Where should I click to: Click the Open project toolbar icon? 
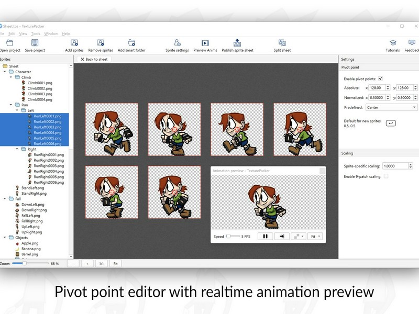click(9, 43)
